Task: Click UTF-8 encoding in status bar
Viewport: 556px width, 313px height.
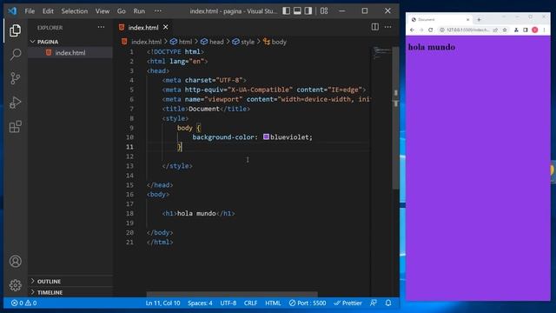Action: click(228, 303)
